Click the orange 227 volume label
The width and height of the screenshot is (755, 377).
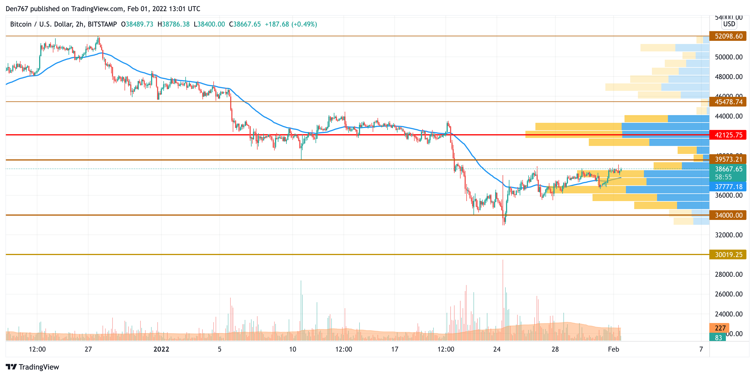coord(720,328)
